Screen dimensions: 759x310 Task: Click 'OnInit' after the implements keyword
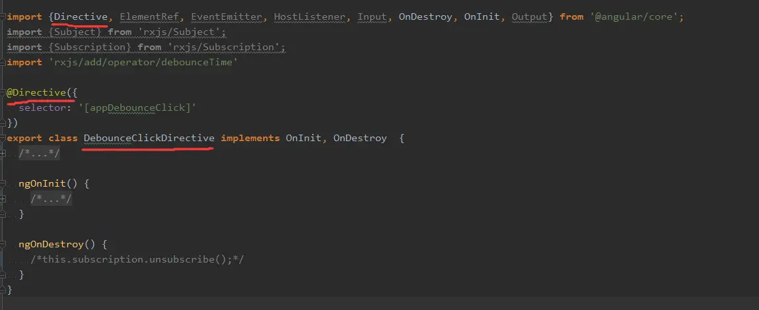point(303,138)
